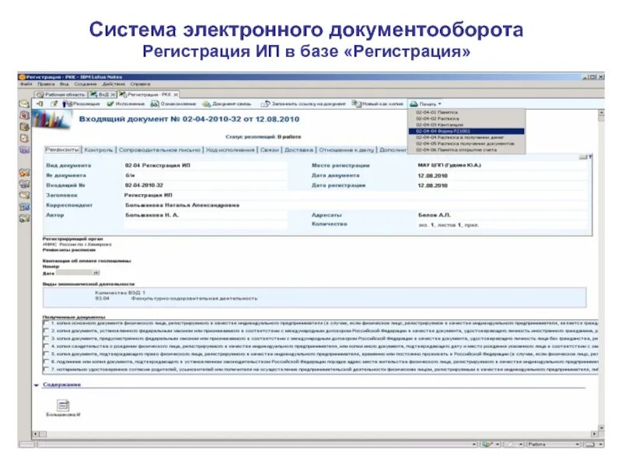This screenshot has width=622, height=466.
Task: Open the red second bookmark icon
Action: point(24,115)
